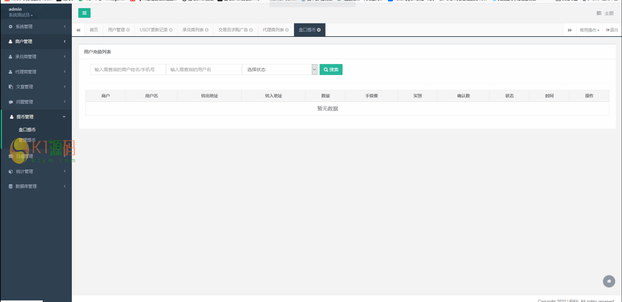Click 退出 to log out
Viewport: 622px width, 302px height.
(x=612, y=30)
